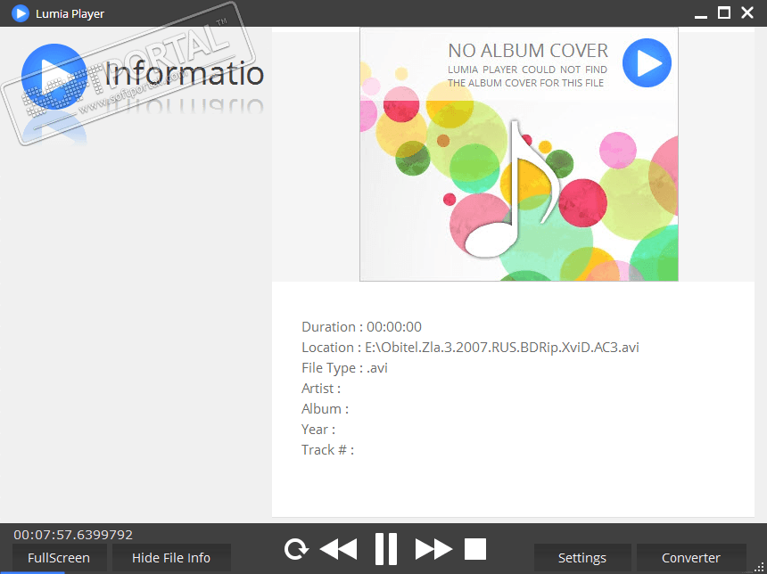Screen dimensions: 767x574
Task: Click the blue play icon on album cover
Action: (647, 63)
